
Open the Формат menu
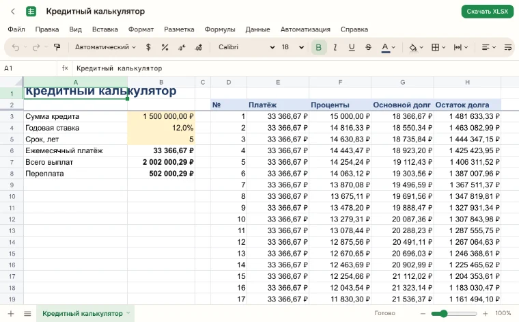point(141,29)
